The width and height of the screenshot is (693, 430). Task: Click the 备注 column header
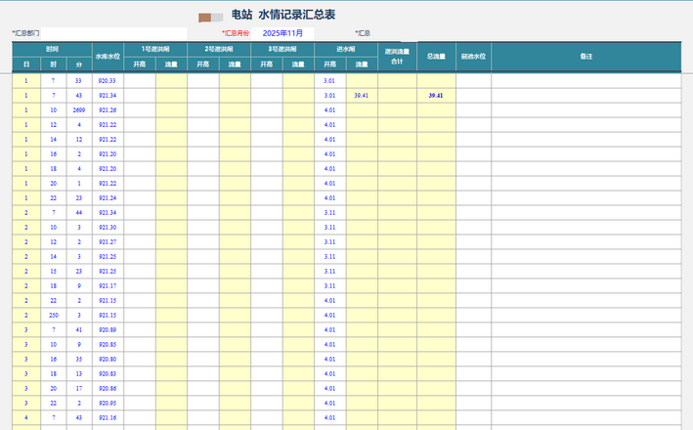click(585, 57)
